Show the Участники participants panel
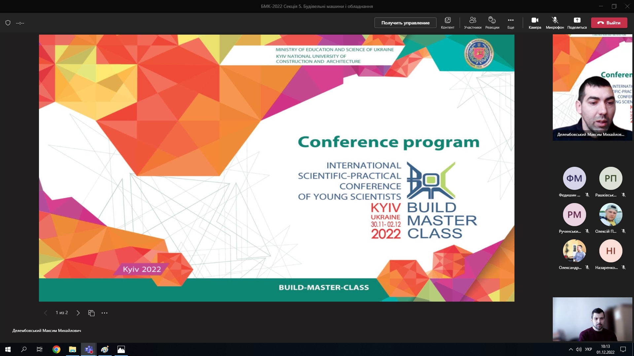 point(473,23)
